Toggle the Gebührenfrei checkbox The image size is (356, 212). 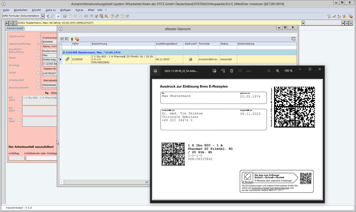(x=38, y=37)
